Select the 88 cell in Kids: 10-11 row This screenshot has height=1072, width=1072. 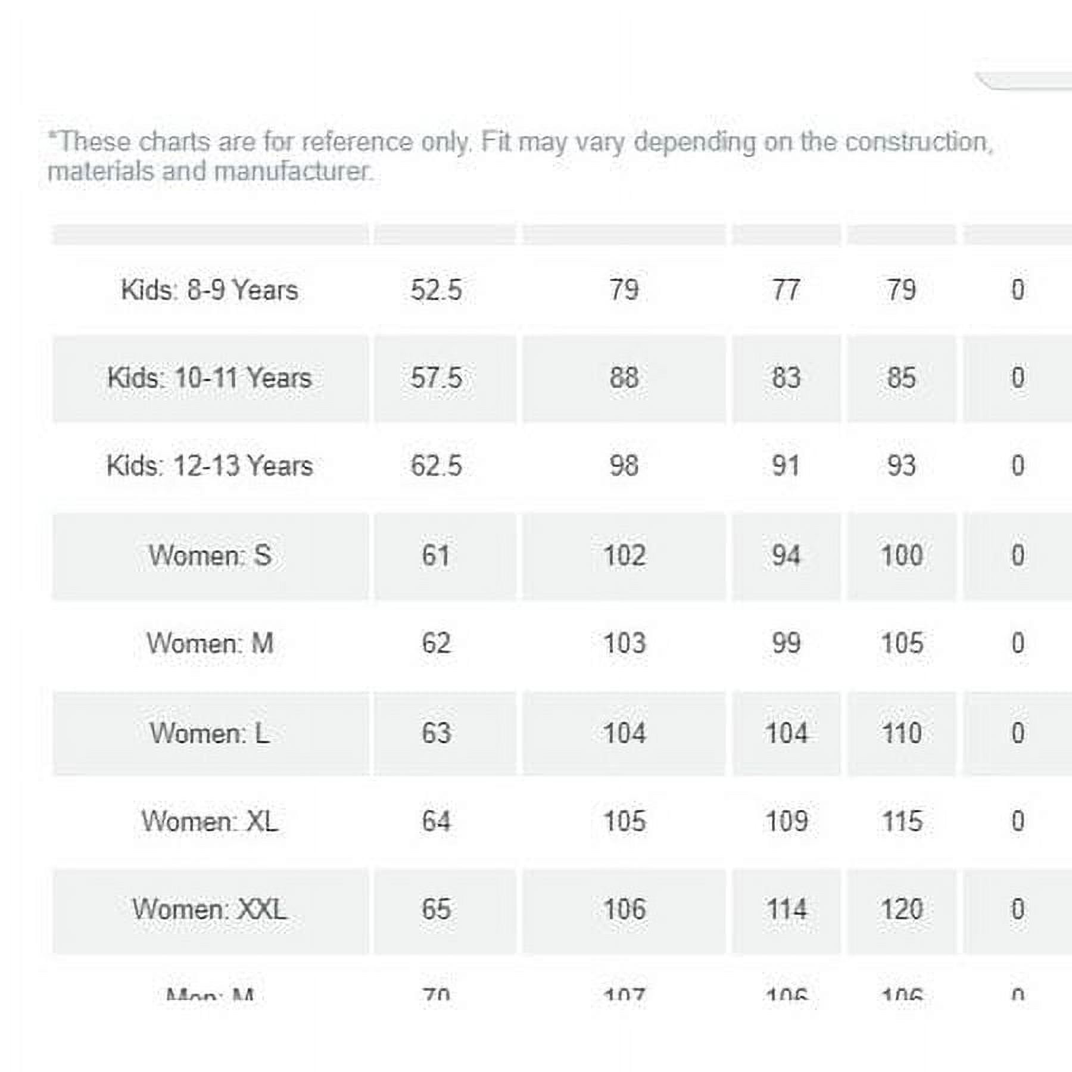click(x=624, y=378)
